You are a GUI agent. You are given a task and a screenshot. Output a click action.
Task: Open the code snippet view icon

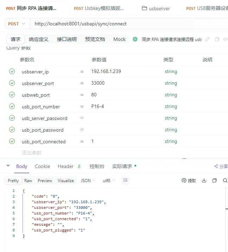click(x=225, y=39)
